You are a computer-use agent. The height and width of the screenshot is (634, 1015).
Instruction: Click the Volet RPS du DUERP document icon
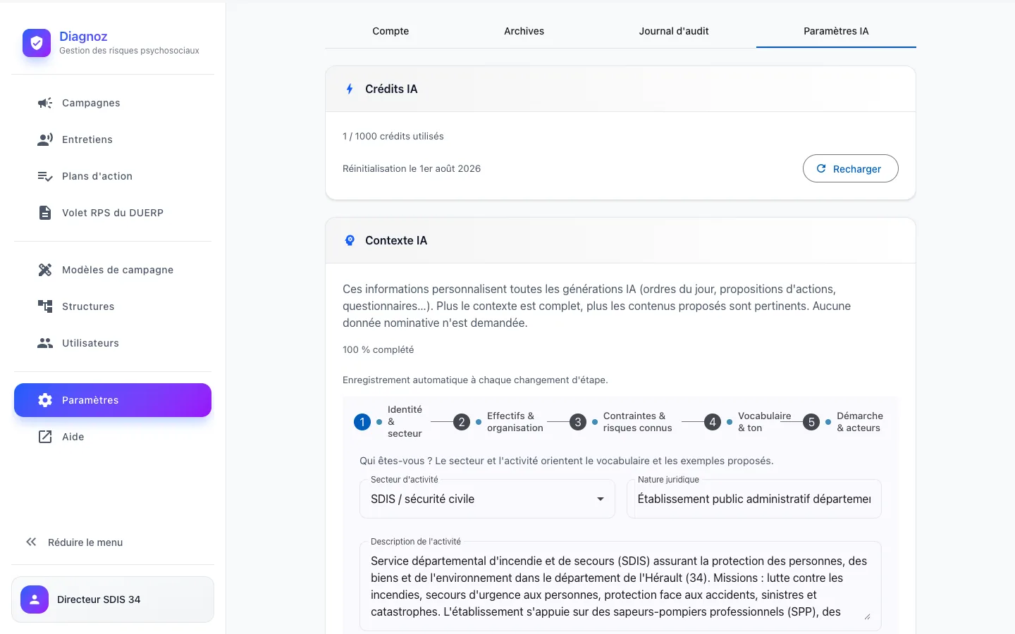45,213
